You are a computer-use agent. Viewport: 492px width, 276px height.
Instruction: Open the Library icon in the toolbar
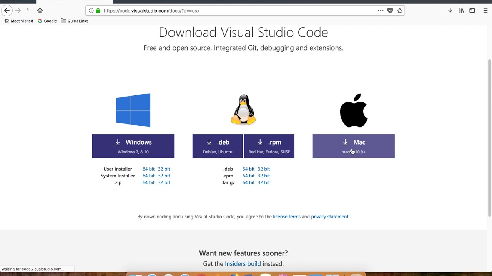pyautogui.click(x=461, y=11)
